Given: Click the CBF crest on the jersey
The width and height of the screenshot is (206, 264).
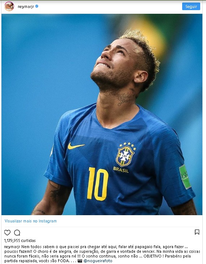Looking at the screenshot, I should tap(125, 156).
